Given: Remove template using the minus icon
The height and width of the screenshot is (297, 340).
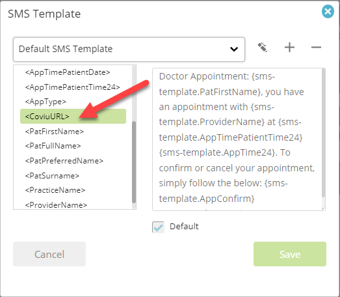Looking at the screenshot, I should 316,47.
